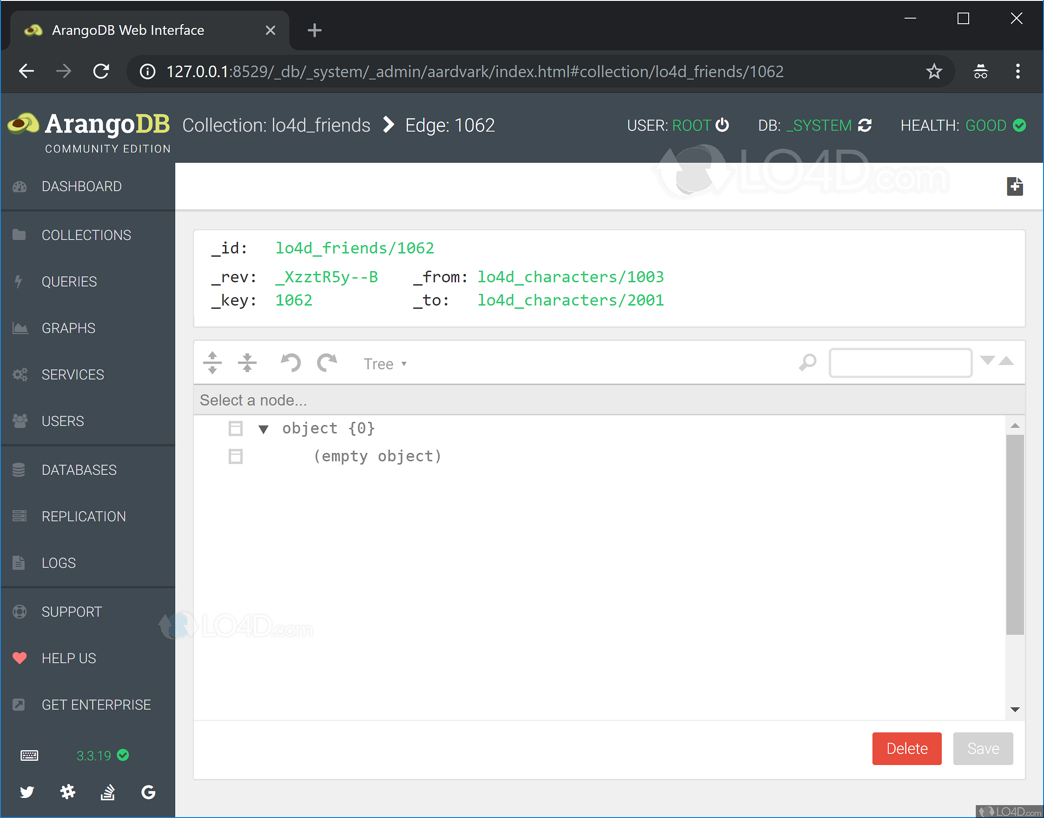Navigate to the QUERIES section
Viewport: 1044px width, 818px height.
pos(69,281)
